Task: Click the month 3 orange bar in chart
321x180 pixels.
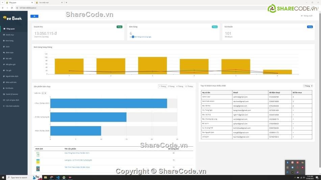Action: [152, 65]
